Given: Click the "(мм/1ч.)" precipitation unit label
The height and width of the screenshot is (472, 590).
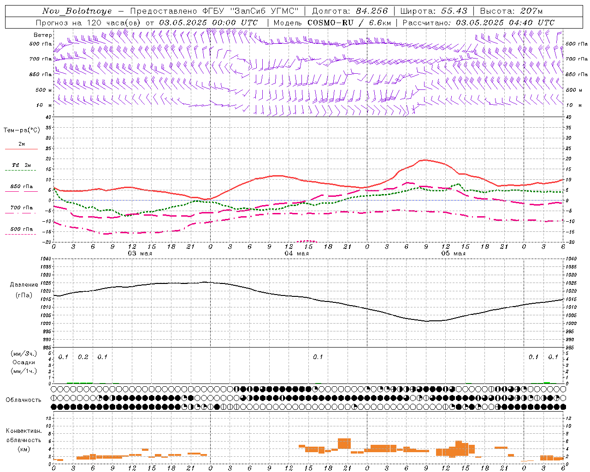Looking at the screenshot, I should coord(24,371).
